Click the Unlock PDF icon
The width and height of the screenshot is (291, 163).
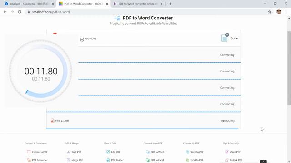click(226, 160)
